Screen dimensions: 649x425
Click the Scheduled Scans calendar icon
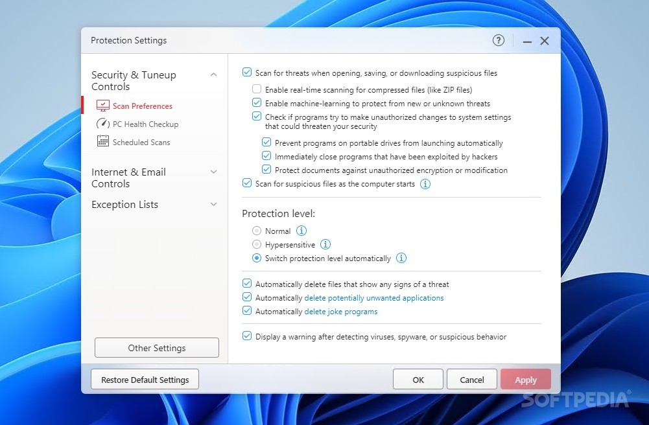102,142
